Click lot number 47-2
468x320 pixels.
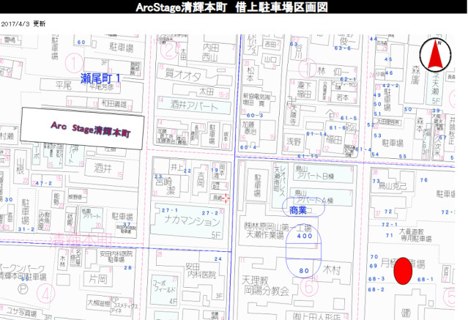click(x=44, y=183)
